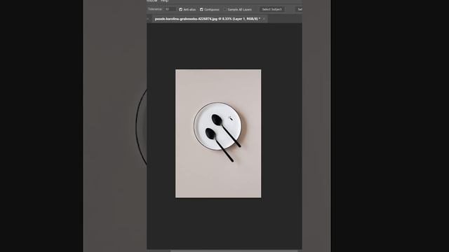Close the pexels-karolina-grabowska document tab
This screenshot has height=252, width=449.
click(264, 19)
